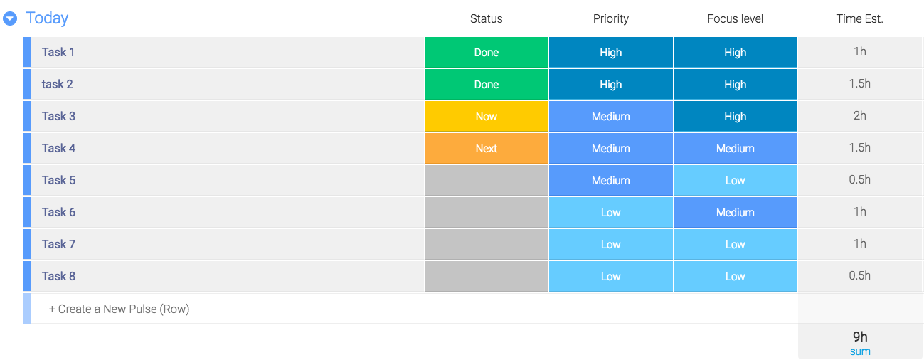Open Task 6 Low priority cell
The width and height of the screenshot is (924, 360).
[611, 213]
